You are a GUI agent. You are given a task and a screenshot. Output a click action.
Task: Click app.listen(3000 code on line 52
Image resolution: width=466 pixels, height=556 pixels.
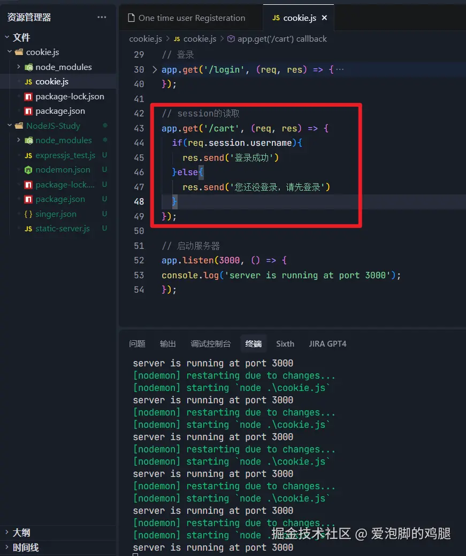tap(201, 260)
